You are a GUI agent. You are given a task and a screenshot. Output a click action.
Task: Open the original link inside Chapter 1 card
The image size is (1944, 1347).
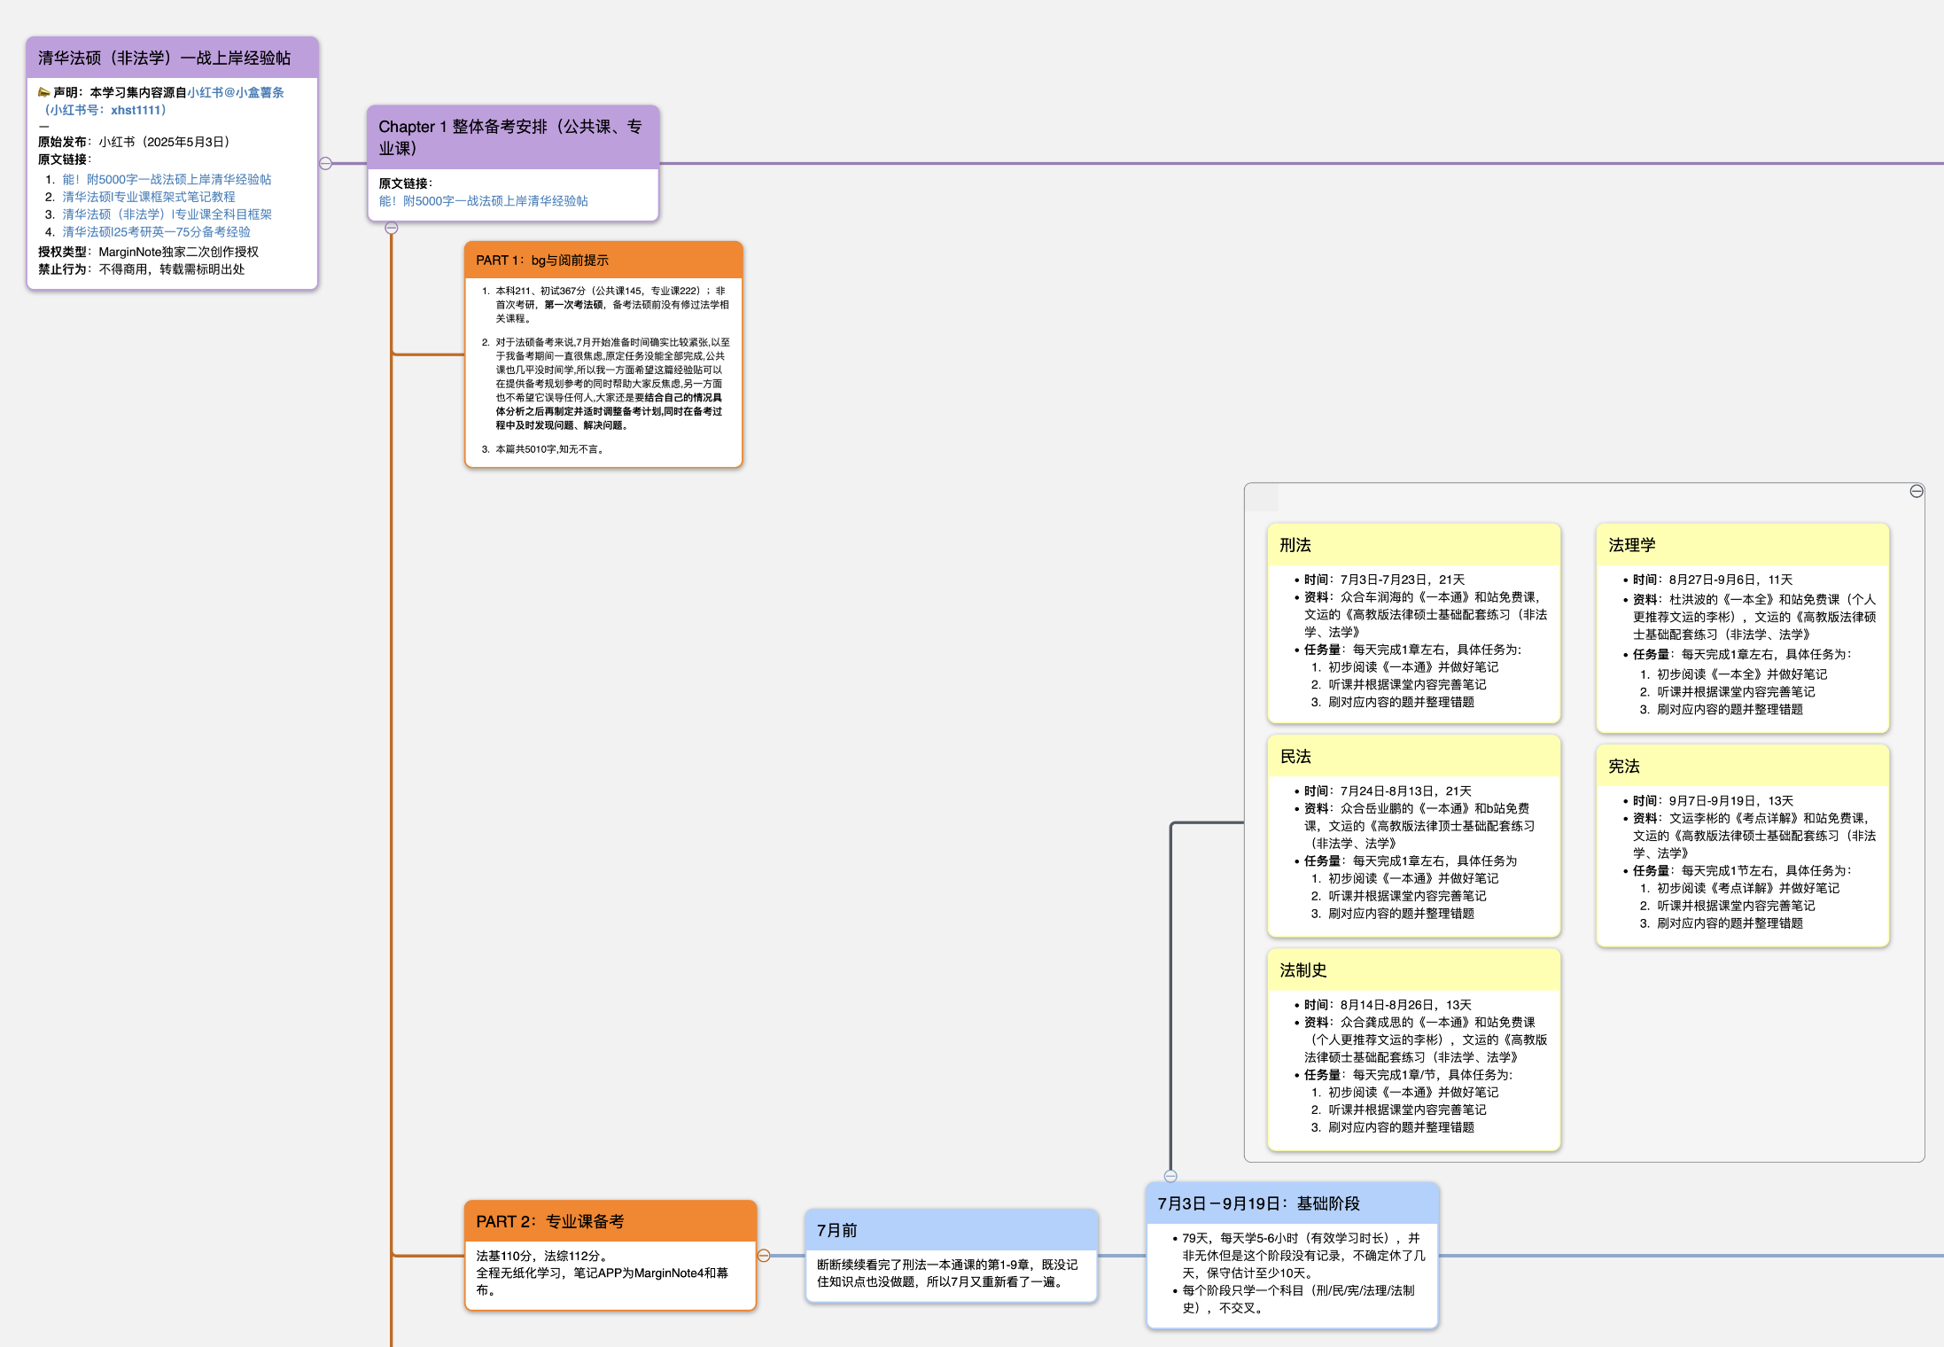tap(483, 201)
